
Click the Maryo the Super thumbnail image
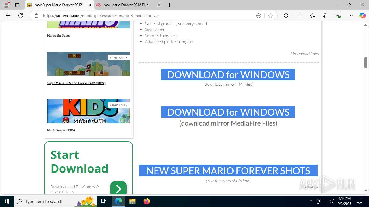click(x=89, y=25)
